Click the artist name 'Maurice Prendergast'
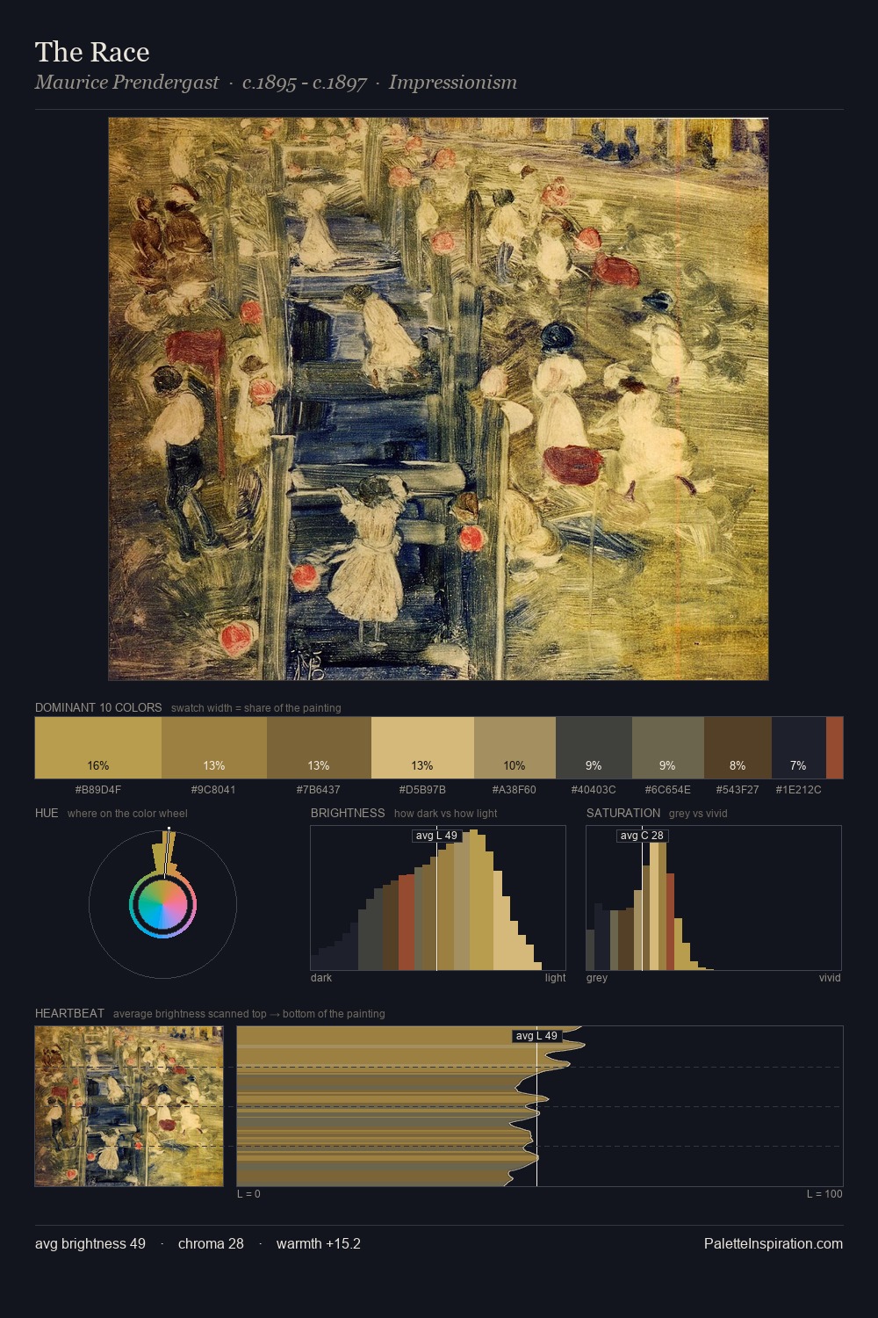The height and width of the screenshot is (1318, 878). click(127, 83)
